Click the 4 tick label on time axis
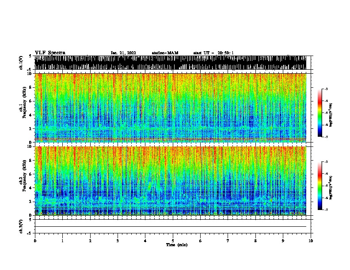 pyautogui.click(x=145, y=241)
